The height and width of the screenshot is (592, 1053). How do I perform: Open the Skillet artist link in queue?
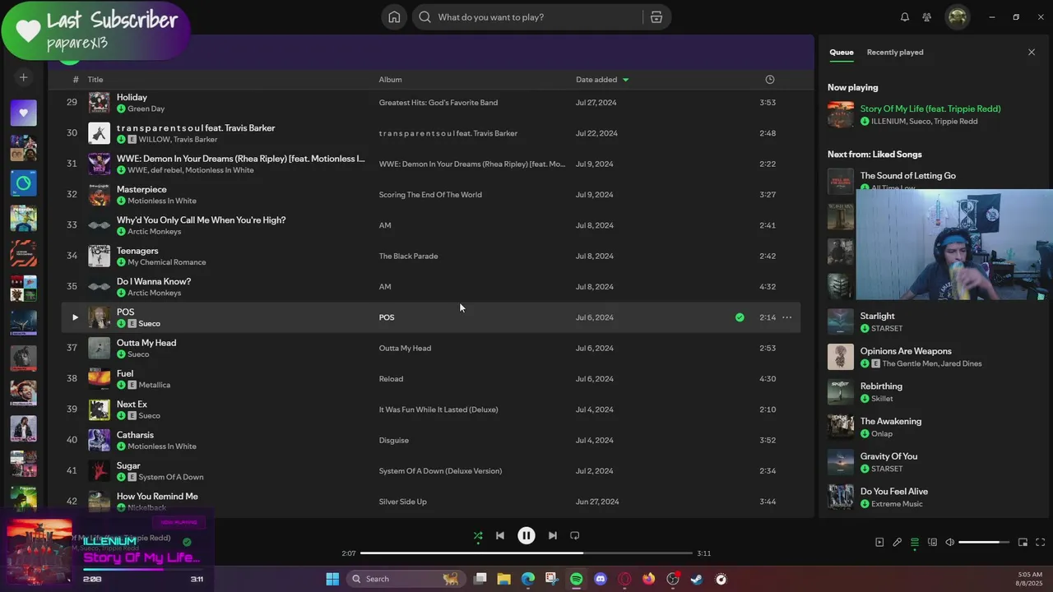click(x=882, y=399)
